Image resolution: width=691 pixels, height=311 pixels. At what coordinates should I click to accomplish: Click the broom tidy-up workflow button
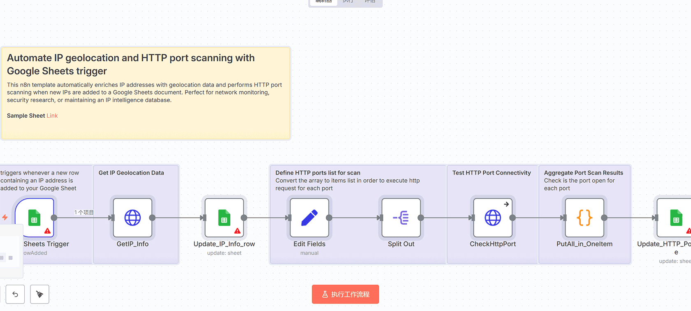pos(40,294)
